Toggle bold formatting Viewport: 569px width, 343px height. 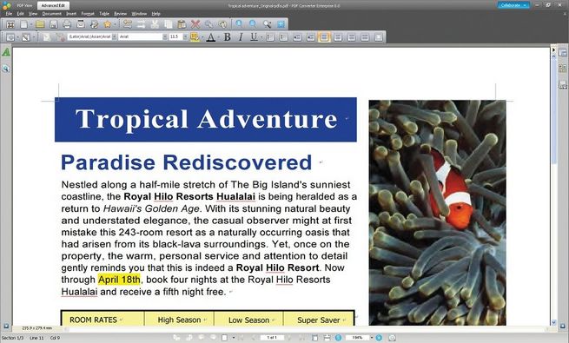(227, 36)
